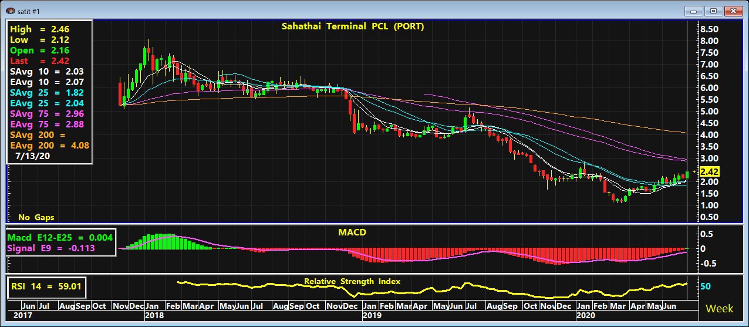Click the Relative Strength Index title
The width and height of the screenshot is (749, 327).
tap(352, 282)
